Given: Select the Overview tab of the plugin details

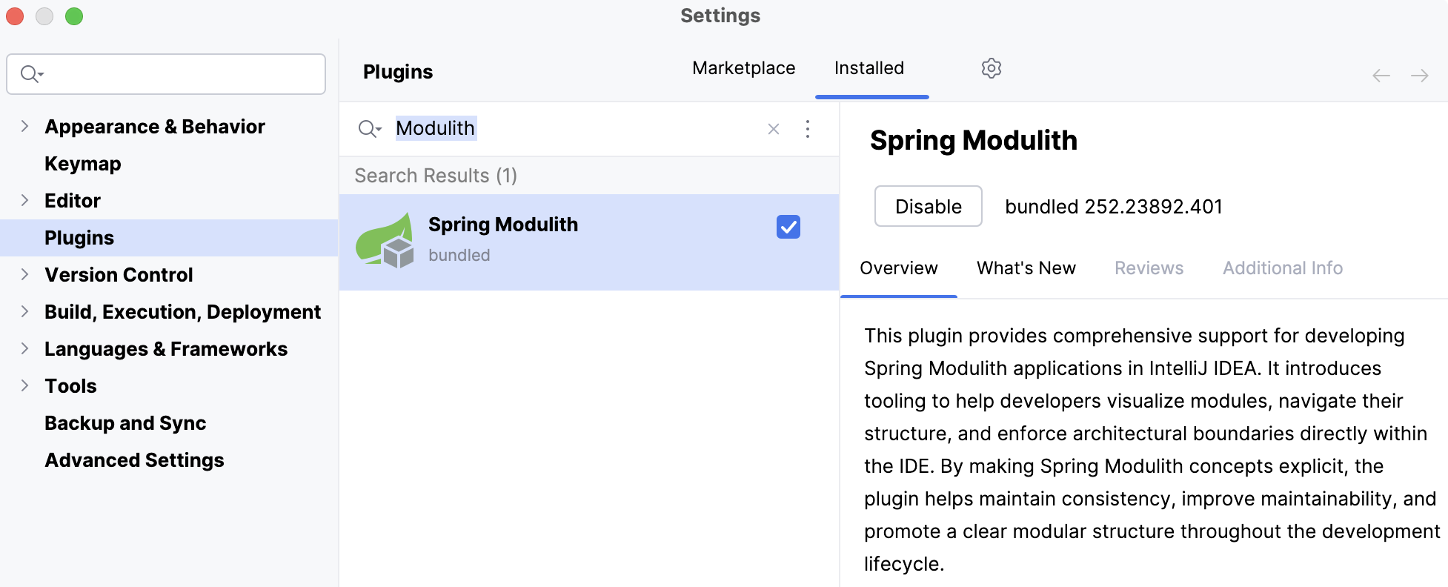Looking at the screenshot, I should pyautogui.click(x=898, y=268).
